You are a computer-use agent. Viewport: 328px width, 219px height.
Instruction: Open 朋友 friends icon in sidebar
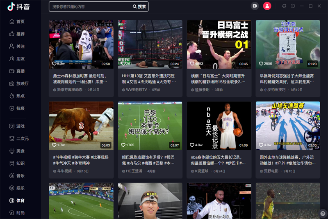pyautogui.click(x=12, y=58)
